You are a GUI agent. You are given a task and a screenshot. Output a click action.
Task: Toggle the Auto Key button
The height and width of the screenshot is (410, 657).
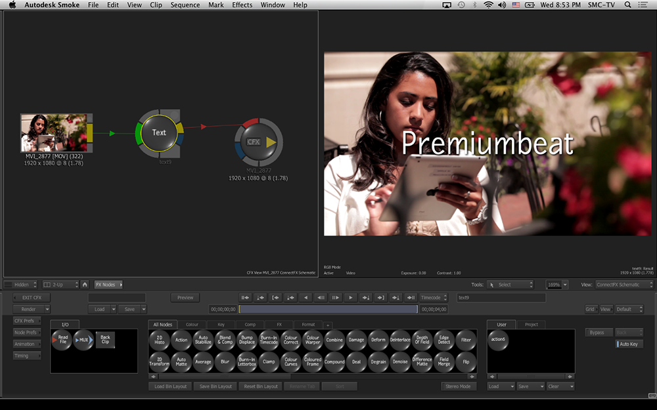(629, 344)
